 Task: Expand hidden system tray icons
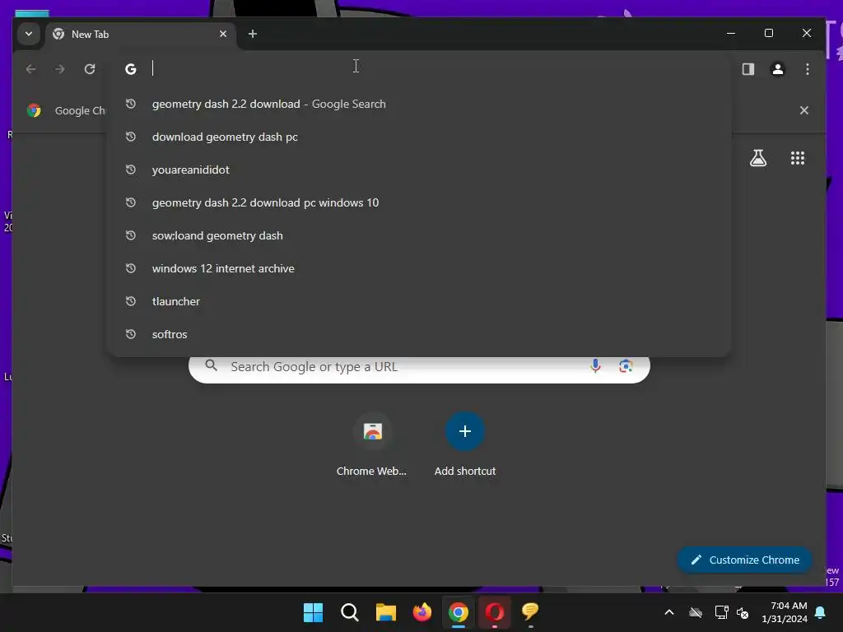coord(669,612)
